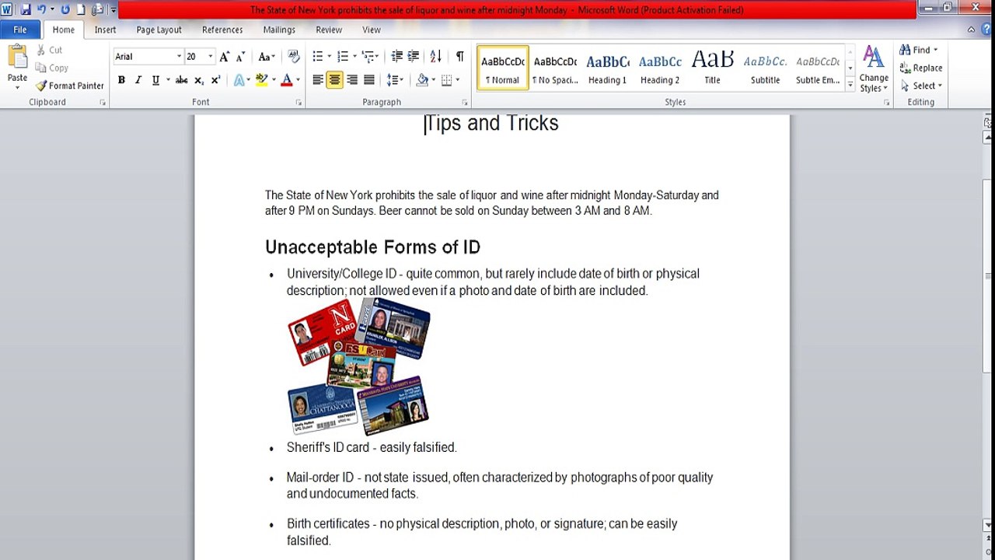Open the Clipboard pane launcher

coord(102,103)
